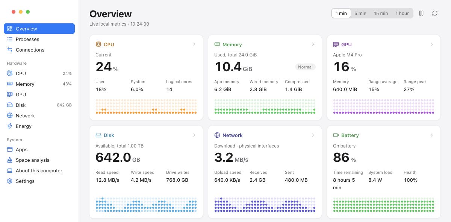Expand the Memory card chevron
The height and width of the screenshot is (222, 451).
pyautogui.click(x=313, y=44)
